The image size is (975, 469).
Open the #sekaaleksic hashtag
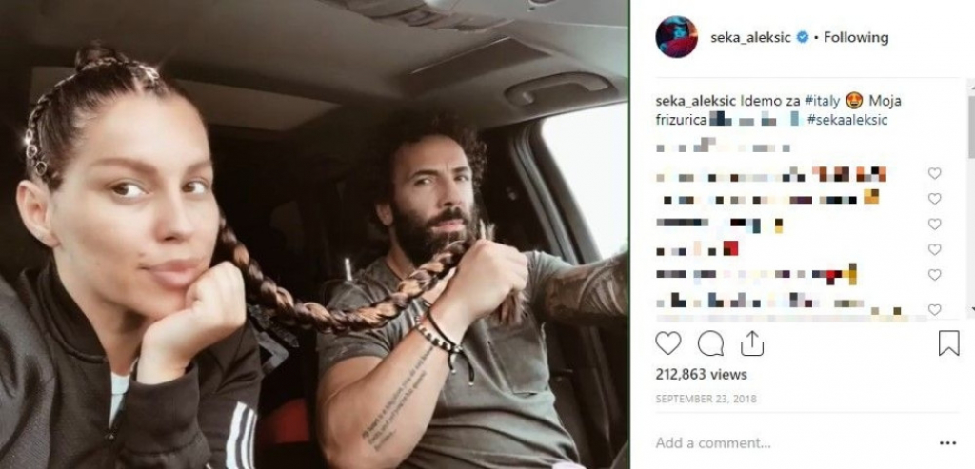tap(847, 120)
